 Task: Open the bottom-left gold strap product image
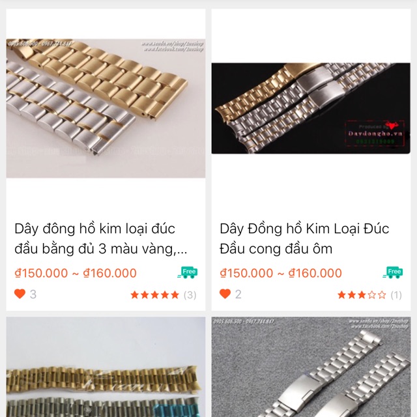tap(106, 378)
